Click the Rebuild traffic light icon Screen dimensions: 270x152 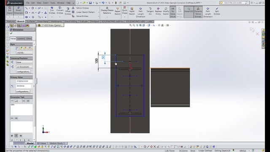(116, 3)
